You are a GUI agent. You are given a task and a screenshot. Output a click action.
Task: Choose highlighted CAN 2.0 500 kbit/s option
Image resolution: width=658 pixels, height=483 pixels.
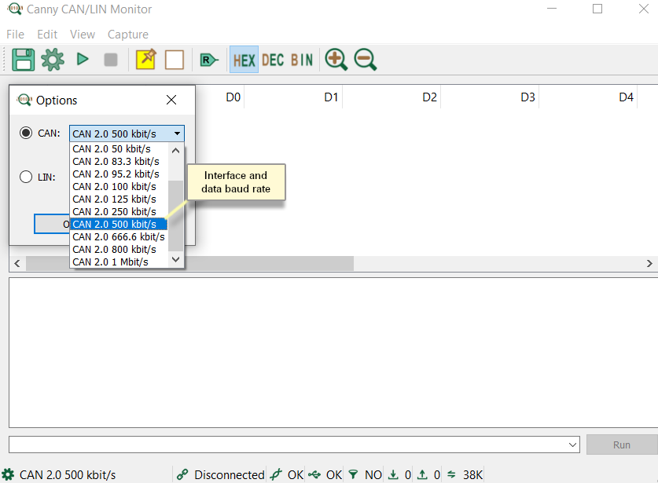tap(119, 225)
